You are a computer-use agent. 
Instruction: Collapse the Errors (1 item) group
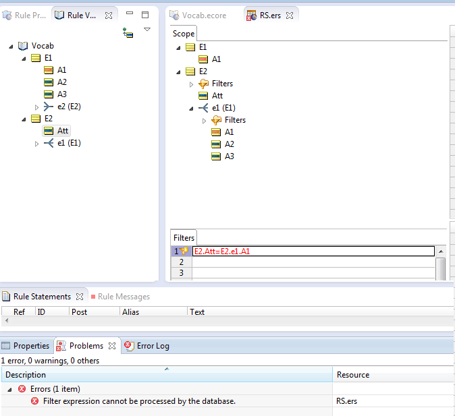(9, 390)
